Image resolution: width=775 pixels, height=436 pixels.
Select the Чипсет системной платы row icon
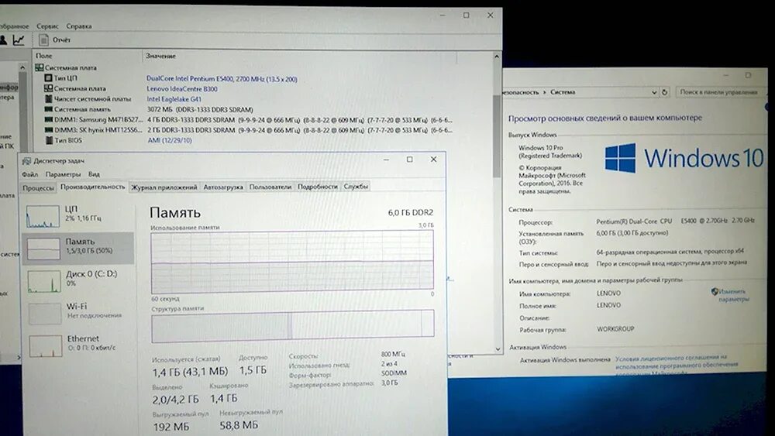coord(48,99)
